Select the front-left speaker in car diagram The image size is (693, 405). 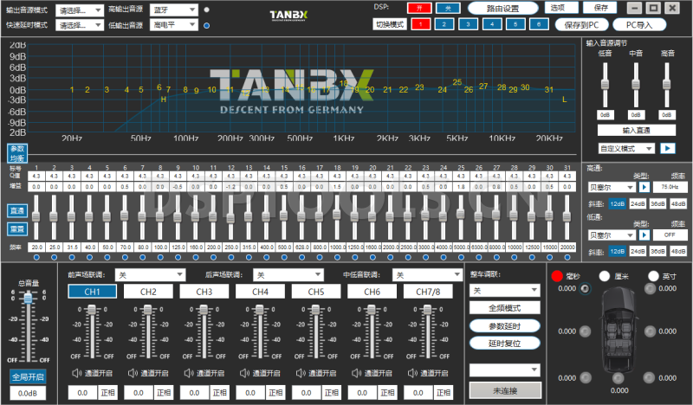coord(586,289)
